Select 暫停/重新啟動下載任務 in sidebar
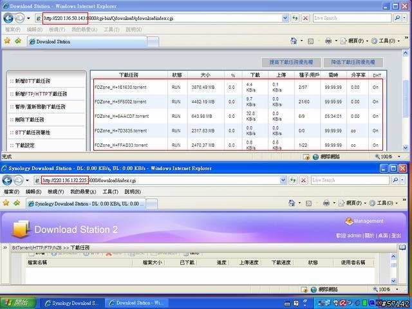Image resolution: width=412 pixels, height=309 pixels. 40,107
